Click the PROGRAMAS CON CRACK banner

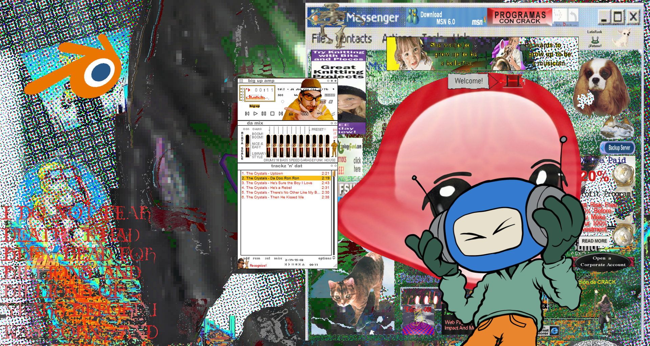[x=520, y=17]
